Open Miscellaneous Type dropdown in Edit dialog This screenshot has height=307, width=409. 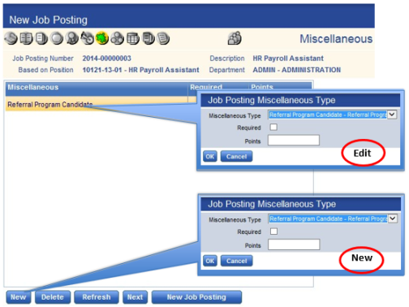click(392, 115)
